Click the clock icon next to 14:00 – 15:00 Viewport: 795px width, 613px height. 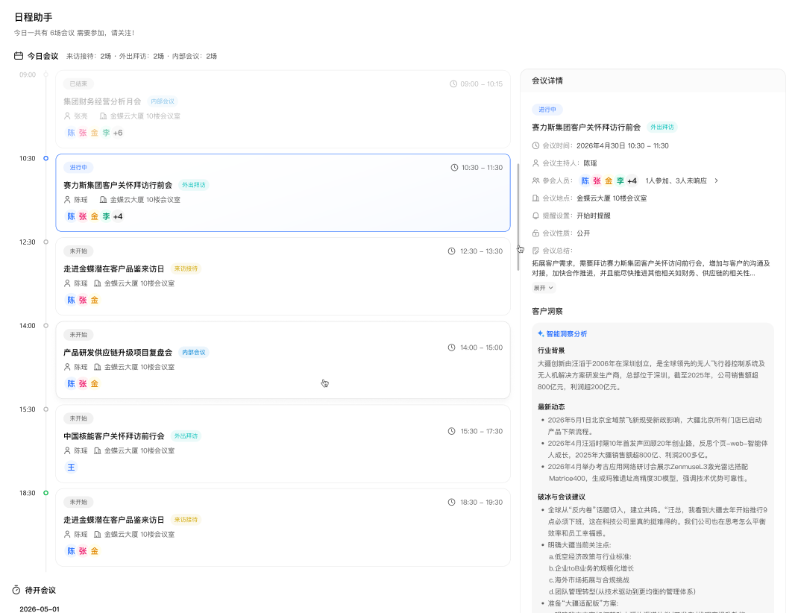coord(451,348)
